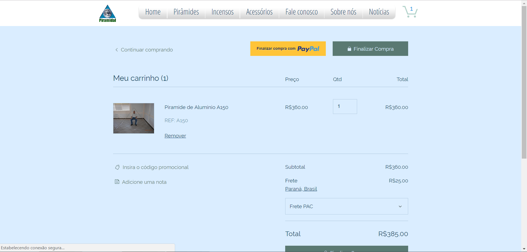Open the shopping cart icon
527x252 pixels.
(x=410, y=12)
